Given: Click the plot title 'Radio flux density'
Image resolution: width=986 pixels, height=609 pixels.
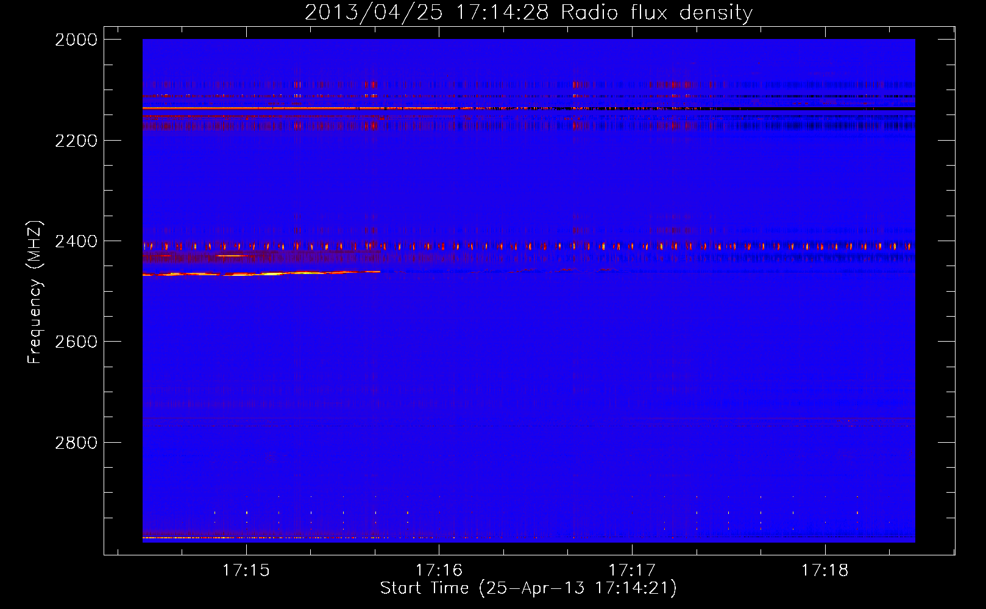Looking at the screenshot, I should pyautogui.click(x=657, y=13).
